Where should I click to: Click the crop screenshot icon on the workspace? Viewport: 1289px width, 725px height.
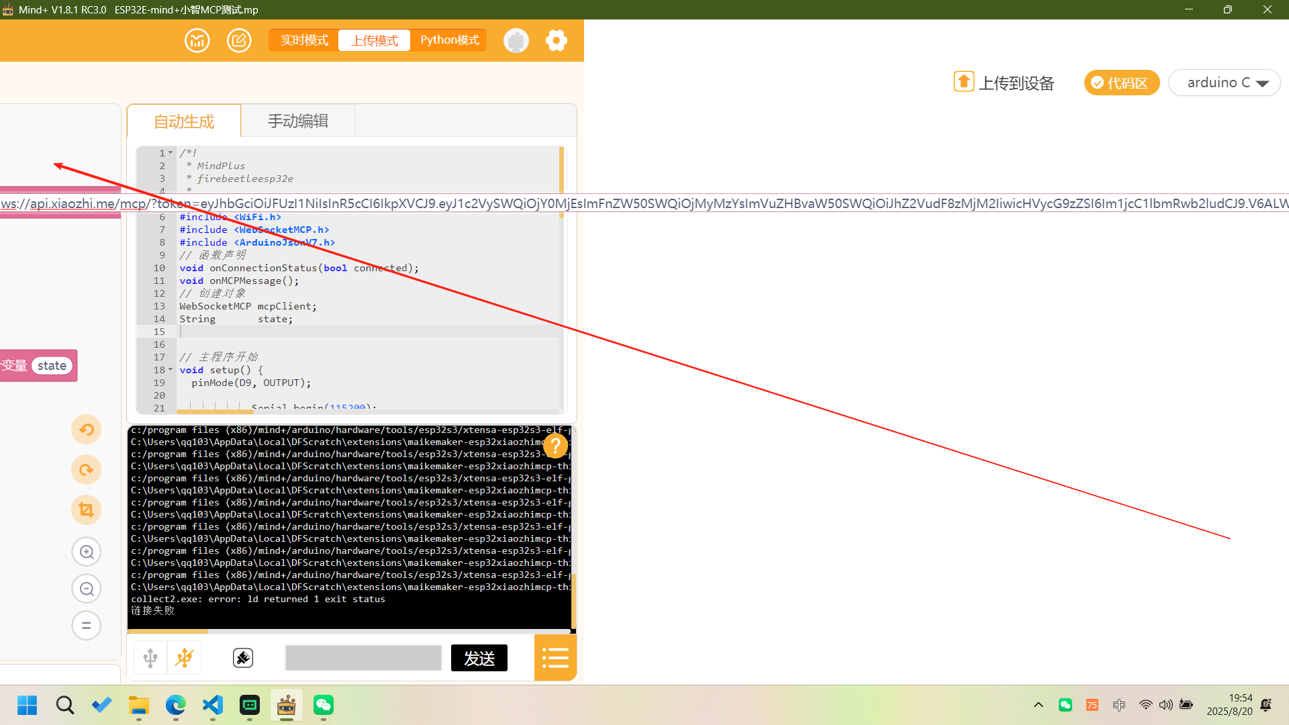[x=87, y=510]
